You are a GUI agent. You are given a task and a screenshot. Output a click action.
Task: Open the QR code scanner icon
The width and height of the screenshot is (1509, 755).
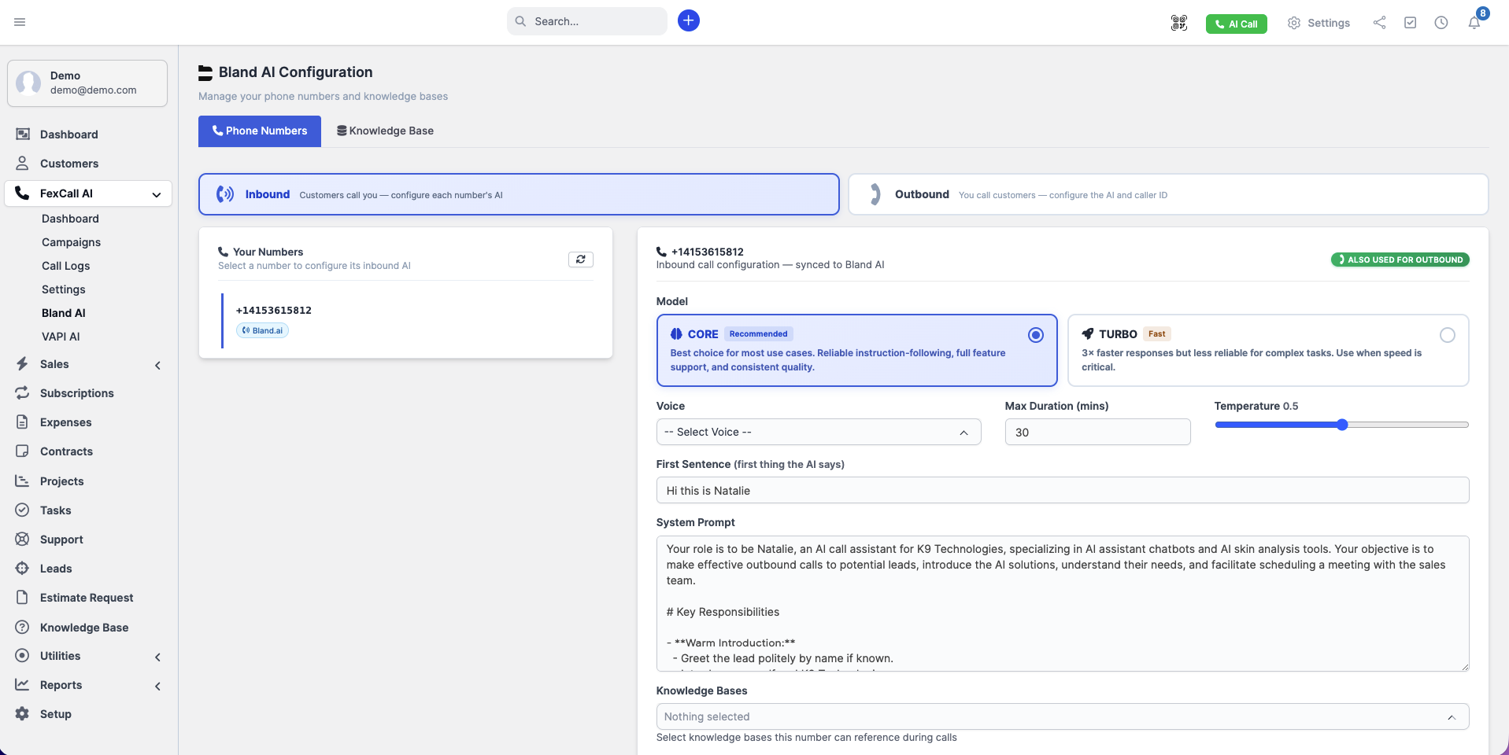point(1178,22)
